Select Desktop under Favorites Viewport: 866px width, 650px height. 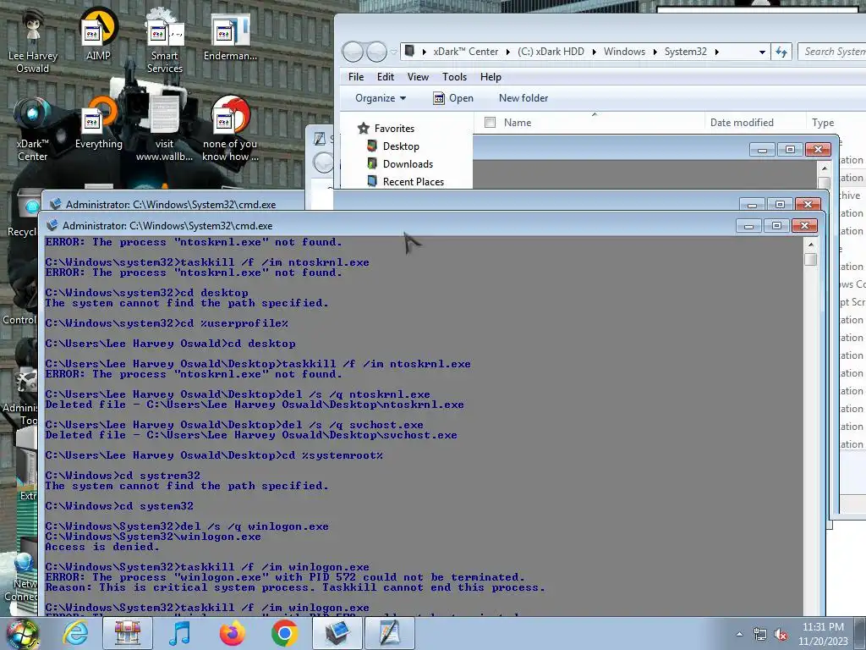pyautogui.click(x=393, y=146)
